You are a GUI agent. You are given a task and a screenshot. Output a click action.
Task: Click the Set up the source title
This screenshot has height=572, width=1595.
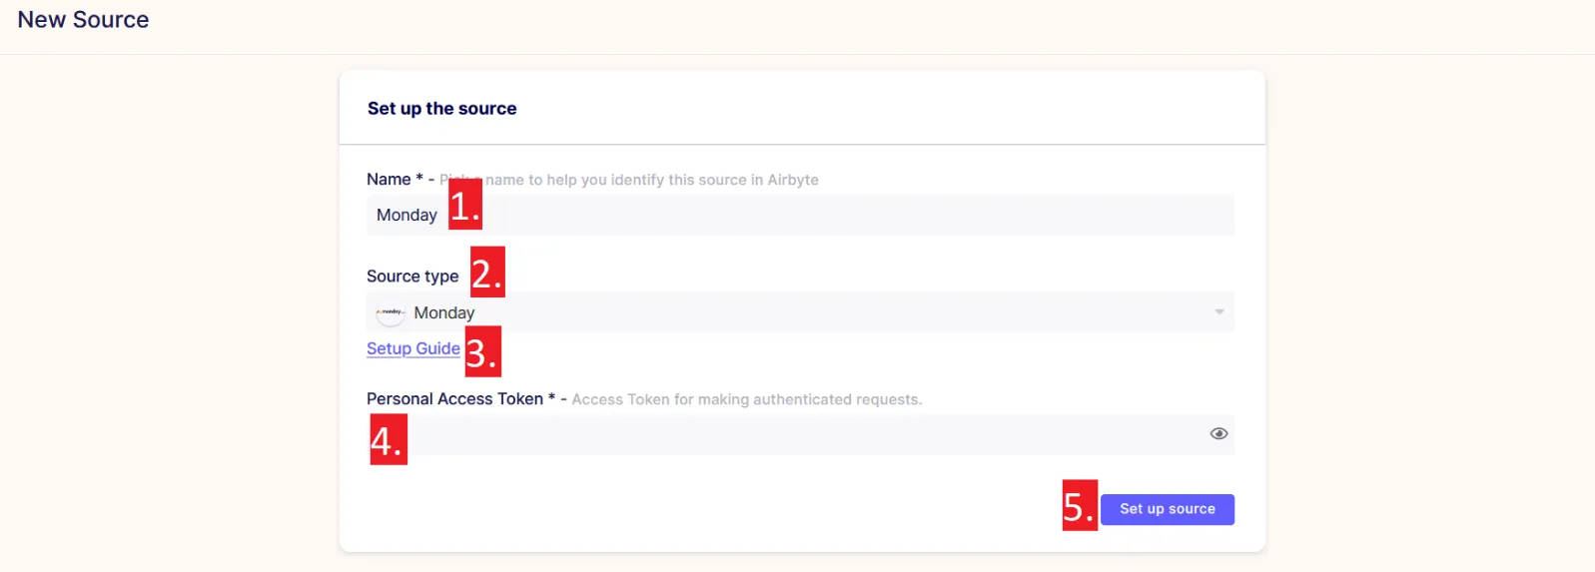(441, 109)
